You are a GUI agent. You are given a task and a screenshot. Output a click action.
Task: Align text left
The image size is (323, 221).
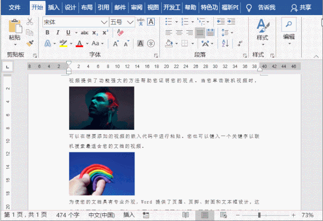pos(169,32)
